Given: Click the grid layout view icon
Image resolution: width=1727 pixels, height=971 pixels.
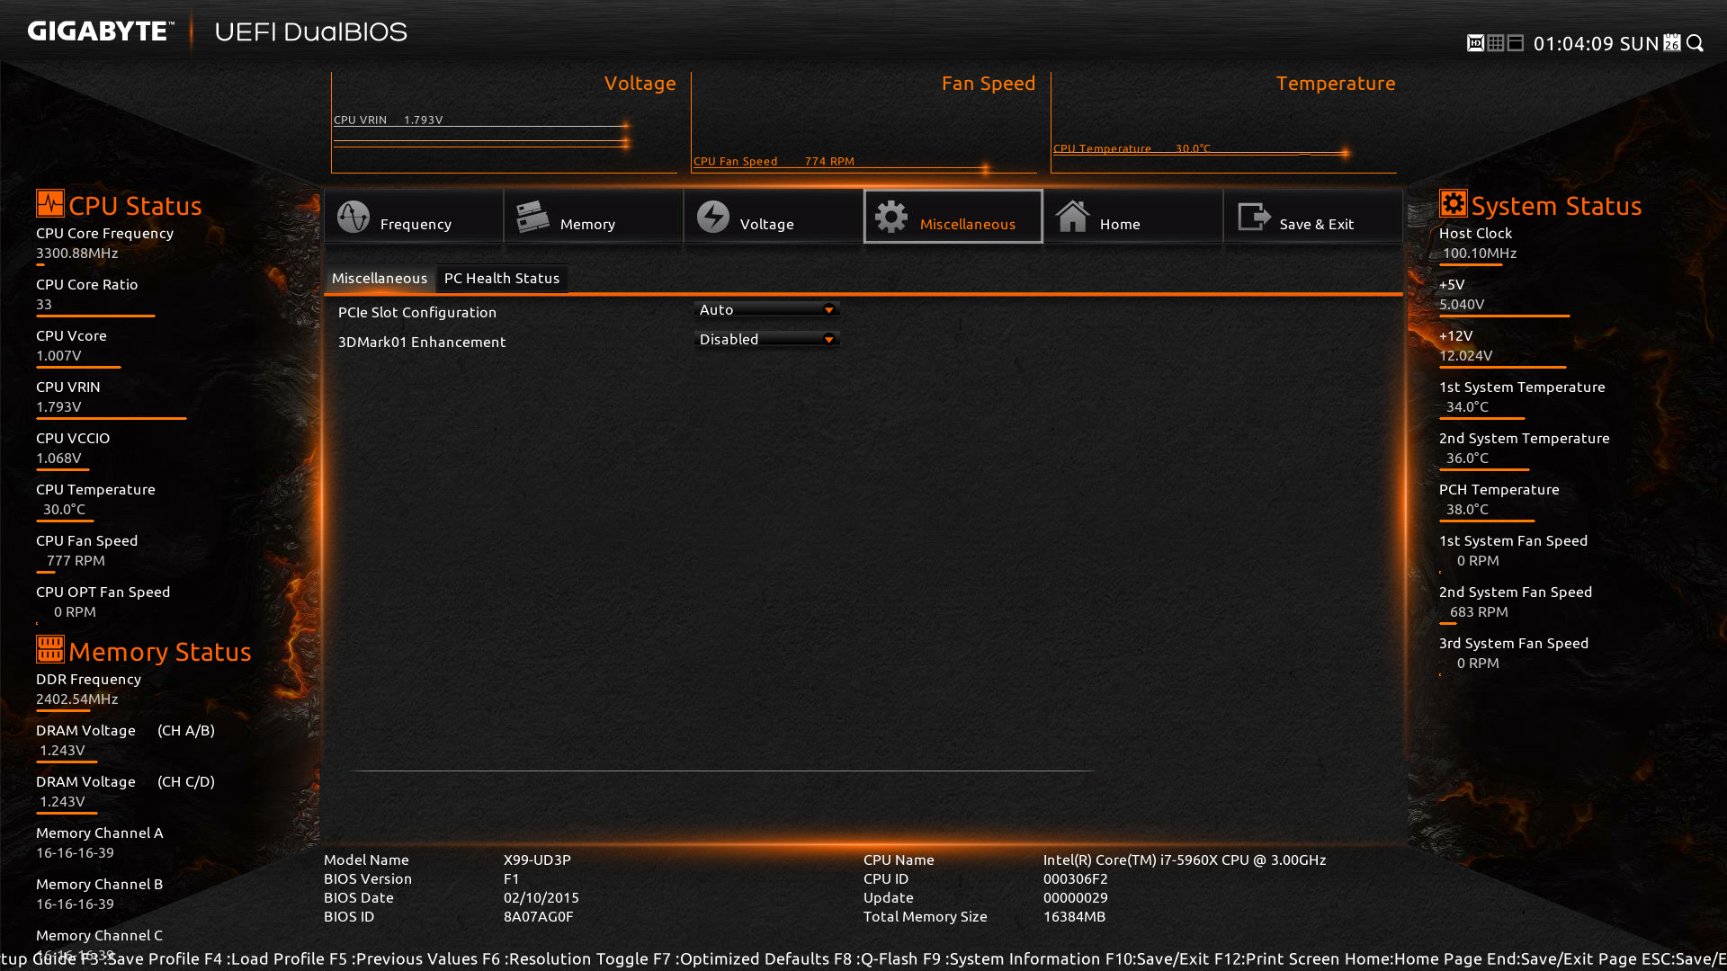Looking at the screenshot, I should pyautogui.click(x=1495, y=43).
